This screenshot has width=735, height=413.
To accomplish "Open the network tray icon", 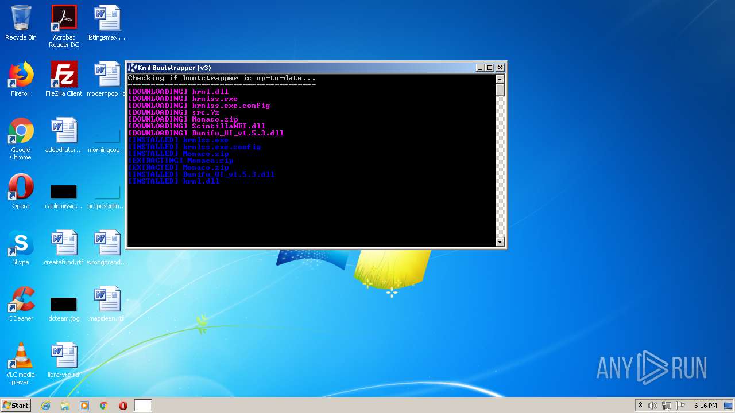I will tap(667, 406).
